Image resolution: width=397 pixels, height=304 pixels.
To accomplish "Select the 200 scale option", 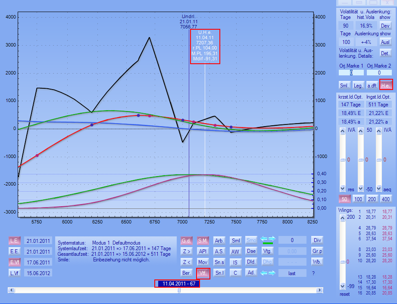I will (x=372, y=199).
